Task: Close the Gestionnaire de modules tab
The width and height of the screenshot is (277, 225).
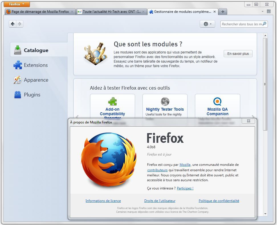Action: point(215,12)
